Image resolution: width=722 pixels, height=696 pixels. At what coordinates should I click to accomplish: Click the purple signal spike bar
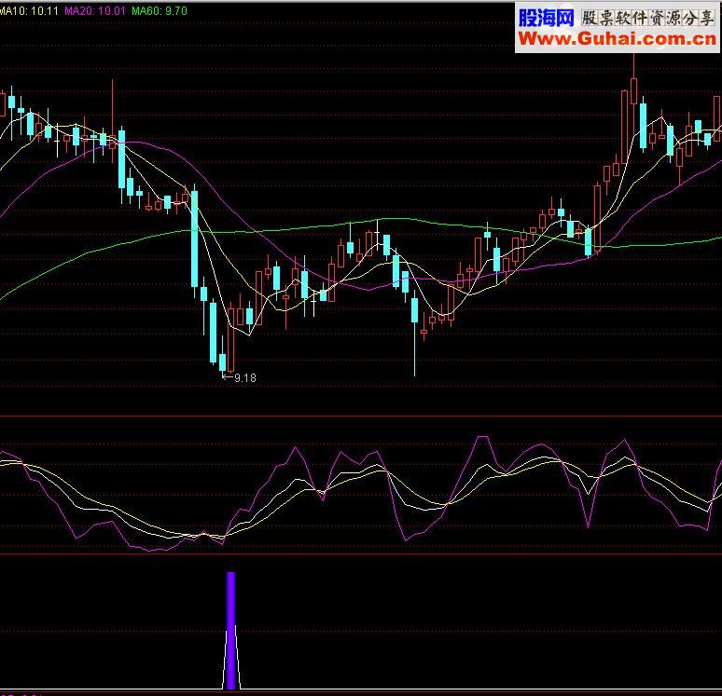pos(231,630)
